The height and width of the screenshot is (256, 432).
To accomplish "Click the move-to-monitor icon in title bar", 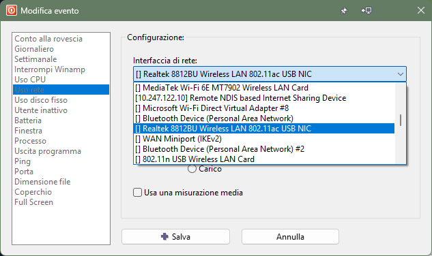I will point(366,11).
